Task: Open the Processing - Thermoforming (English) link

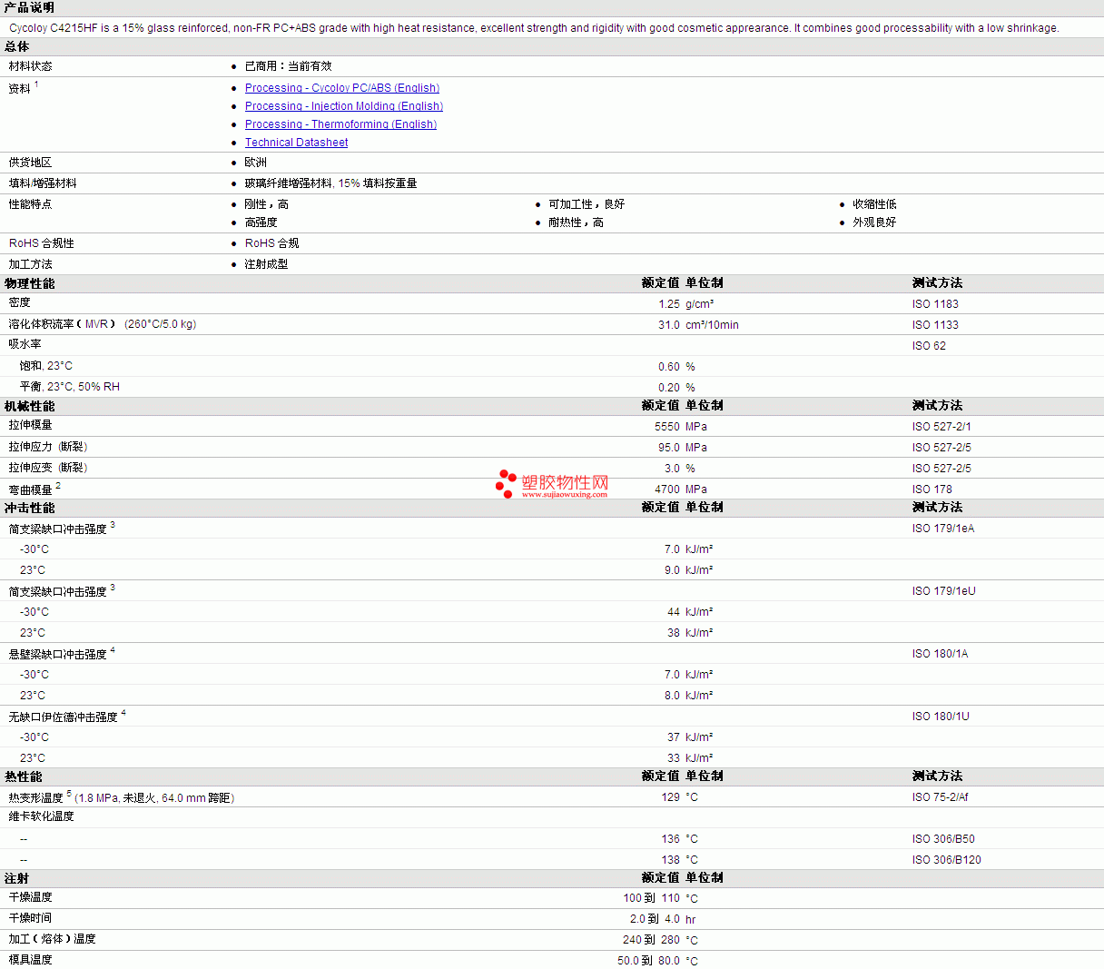Action: pyautogui.click(x=340, y=124)
